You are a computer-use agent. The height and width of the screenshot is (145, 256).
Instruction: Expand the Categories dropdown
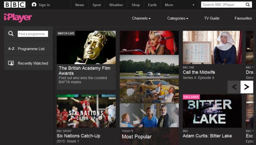pos(178,18)
